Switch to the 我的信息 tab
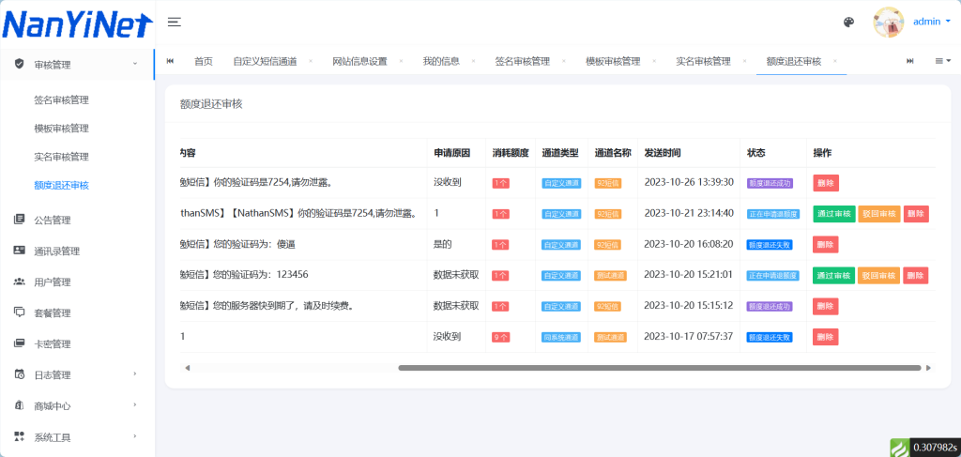This screenshot has width=961, height=457. click(441, 61)
